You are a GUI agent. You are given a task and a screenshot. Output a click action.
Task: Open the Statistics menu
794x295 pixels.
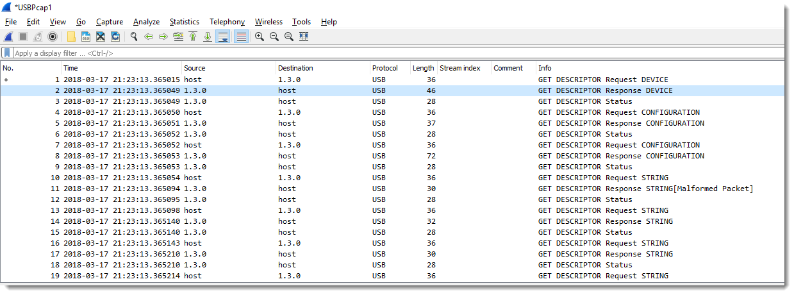pos(185,22)
